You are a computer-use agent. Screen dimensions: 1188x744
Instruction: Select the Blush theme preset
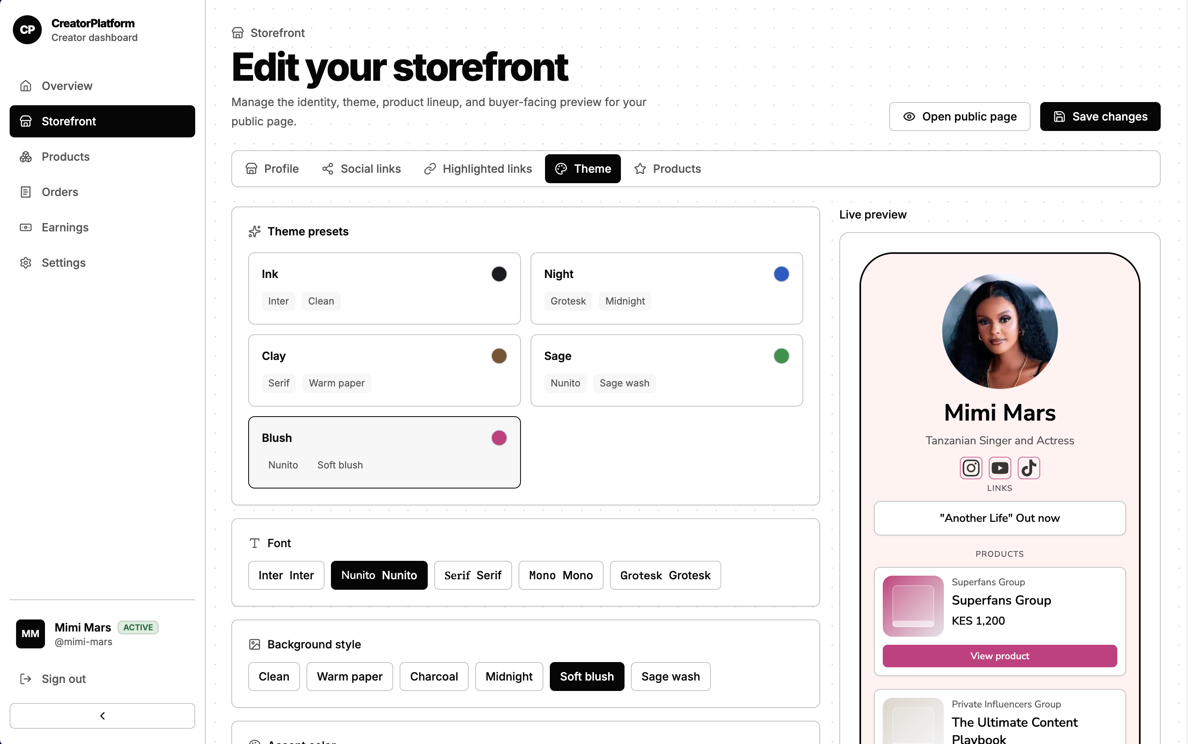(x=384, y=452)
